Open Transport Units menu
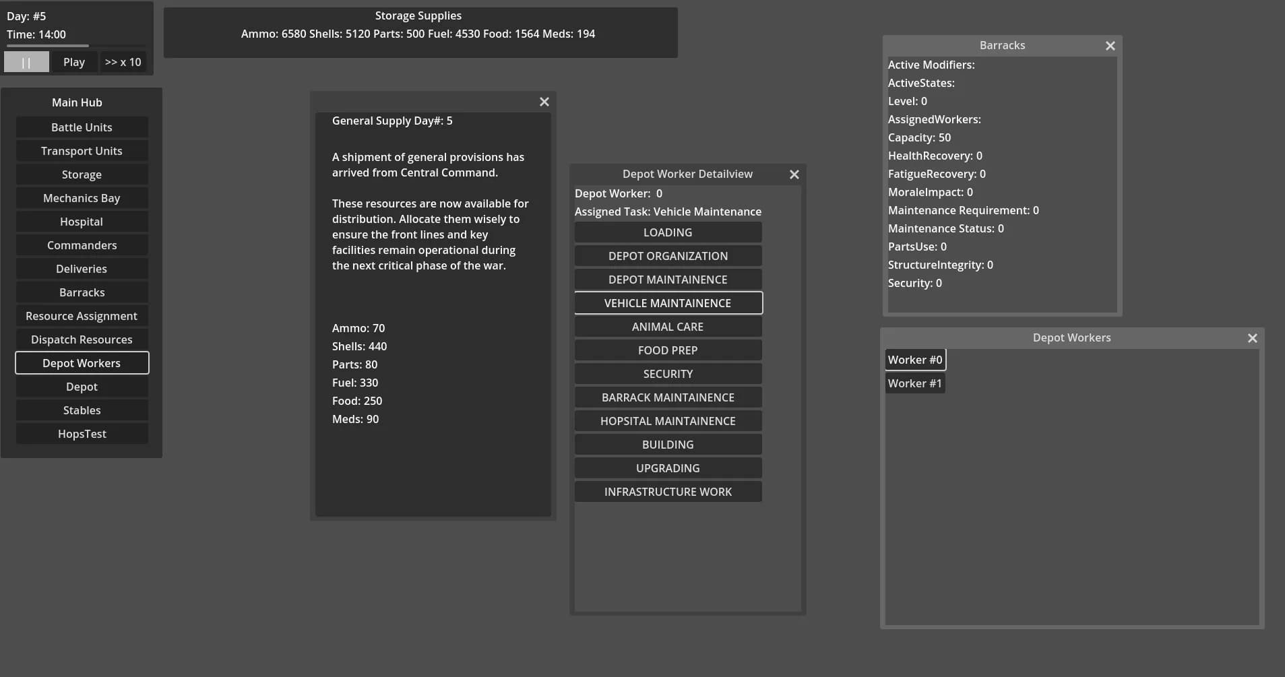Viewport: 1285px width, 677px height. coord(82,151)
